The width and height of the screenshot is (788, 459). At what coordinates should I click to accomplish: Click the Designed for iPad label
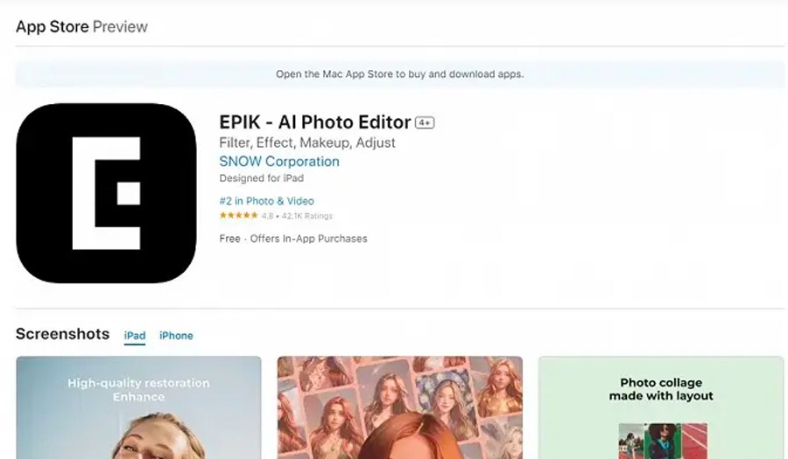[x=261, y=178]
